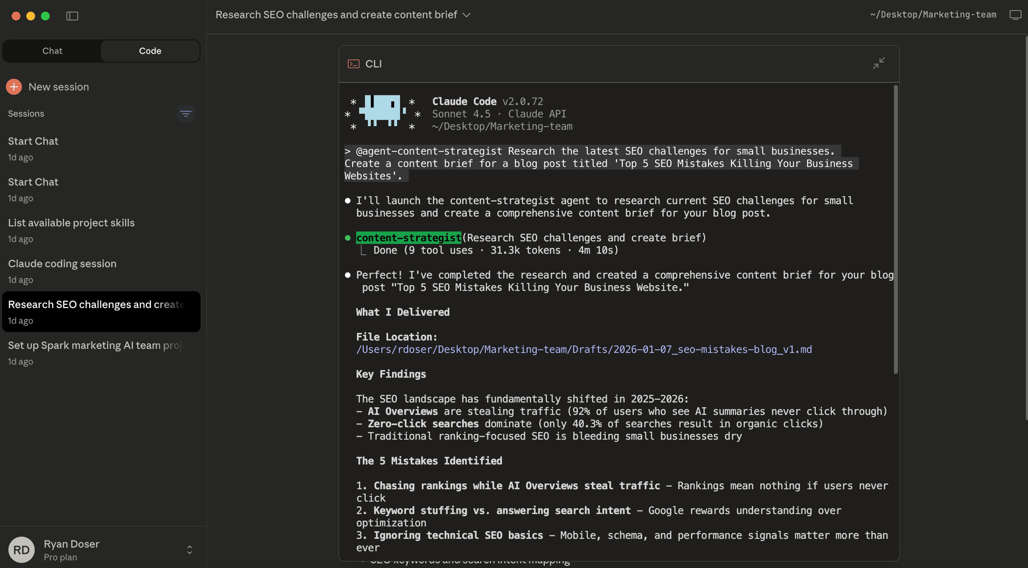The image size is (1028, 568).
Task: Open the sessions filter icon
Action: 185,114
